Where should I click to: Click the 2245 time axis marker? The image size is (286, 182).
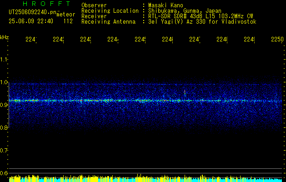(x=140, y=40)
